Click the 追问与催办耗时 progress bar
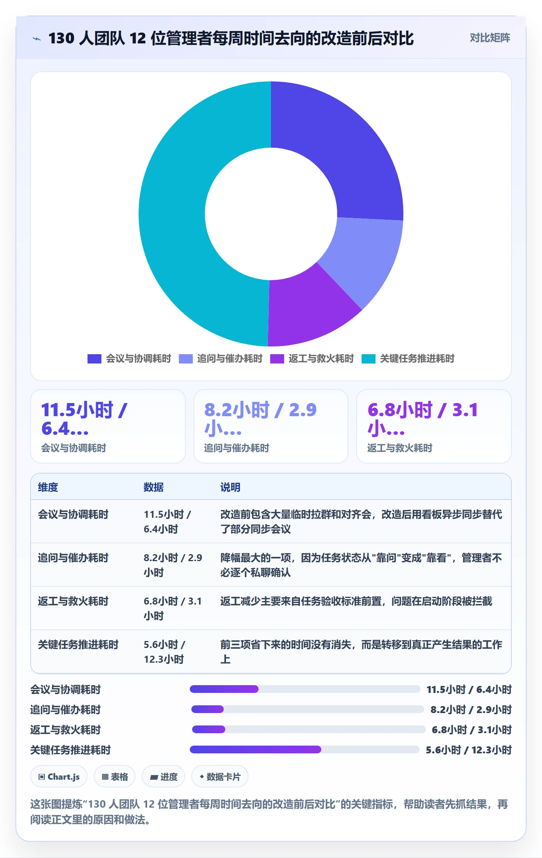This screenshot has height=858, width=542. pyautogui.click(x=307, y=709)
